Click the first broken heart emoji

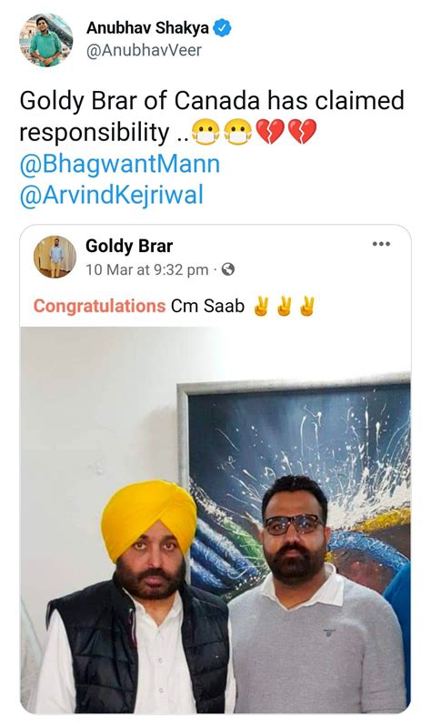pos(270,132)
